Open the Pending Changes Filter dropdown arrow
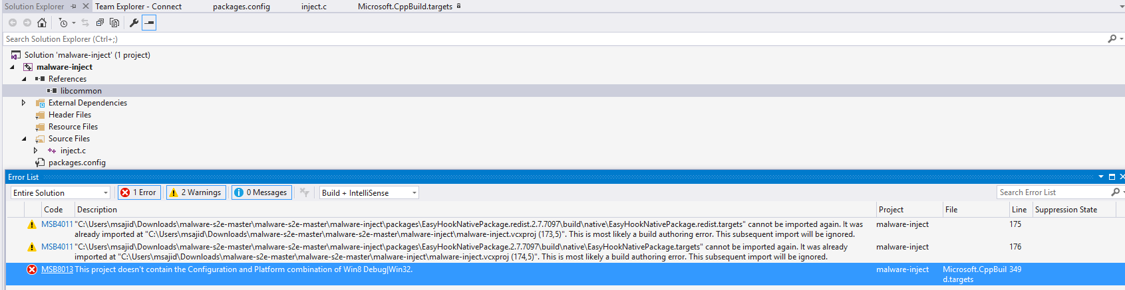1125x290 pixels. pyautogui.click(x=74, y=23)
